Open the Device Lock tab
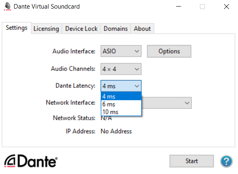The width and height of the screenshot is (238, 174). (82, 29)
